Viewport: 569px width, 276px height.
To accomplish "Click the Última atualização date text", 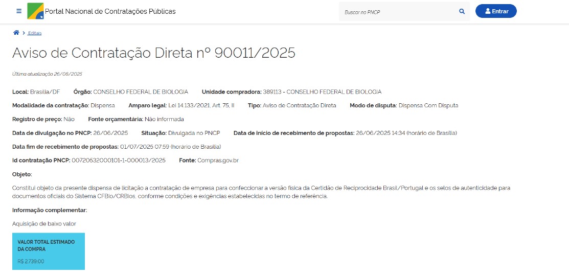I will (x=47, y=74).
